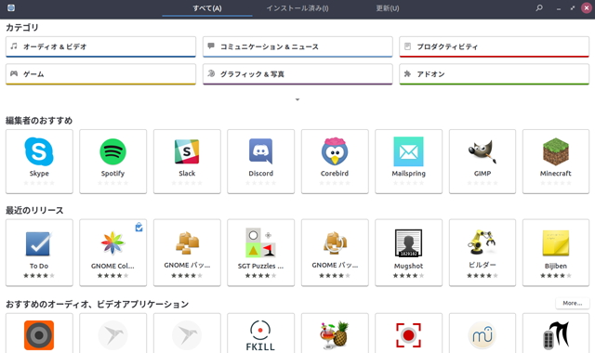Open the Mailspring app tile
Image resolution: width=595 pixels, height=353 pixels.
408,162
